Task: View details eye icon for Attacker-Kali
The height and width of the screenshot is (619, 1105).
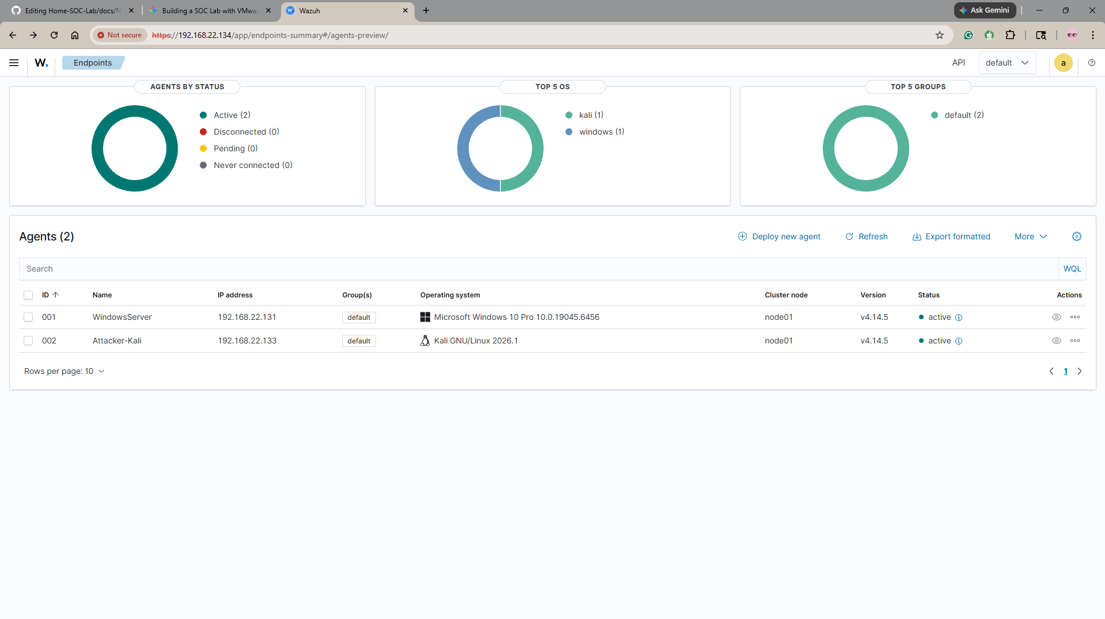Action: 1056,341
